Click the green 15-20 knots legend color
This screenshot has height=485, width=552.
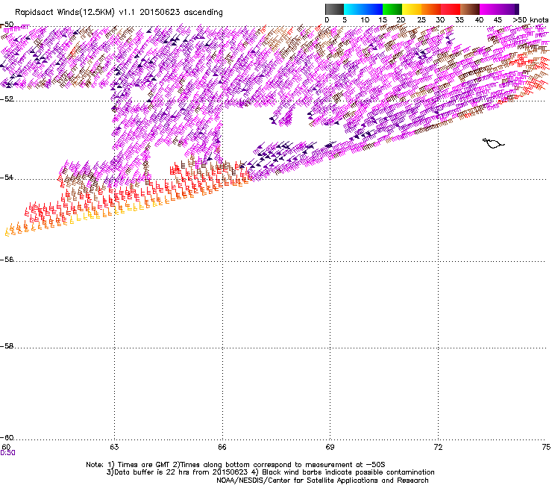coord(392,9)
